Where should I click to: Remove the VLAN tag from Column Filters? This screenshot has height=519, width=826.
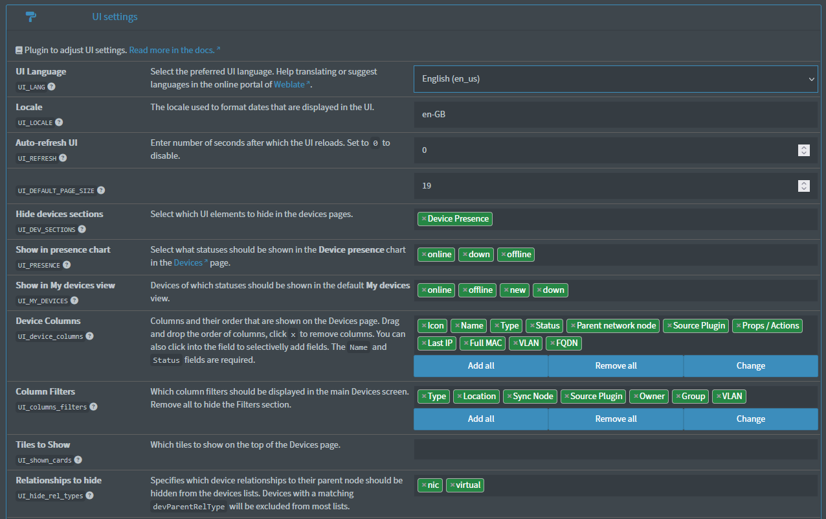click(x=720, y=396)
